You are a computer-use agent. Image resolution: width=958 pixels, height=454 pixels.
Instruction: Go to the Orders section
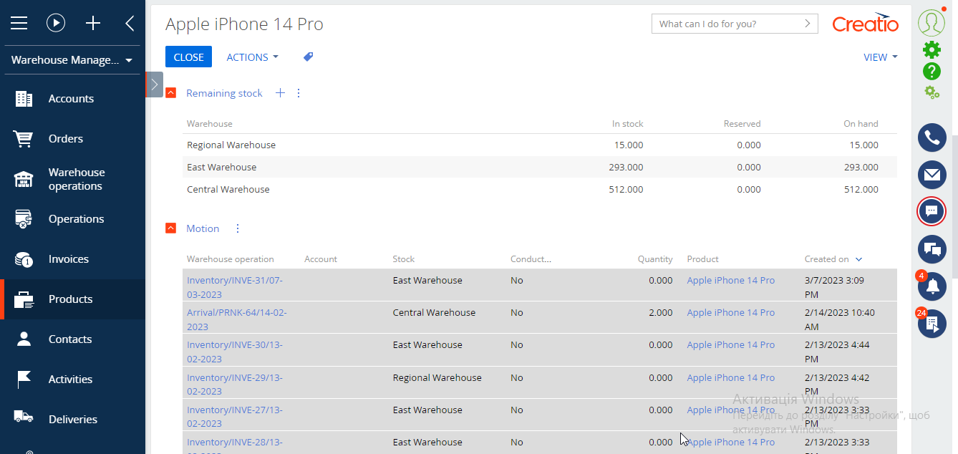[x=65, y=139]
